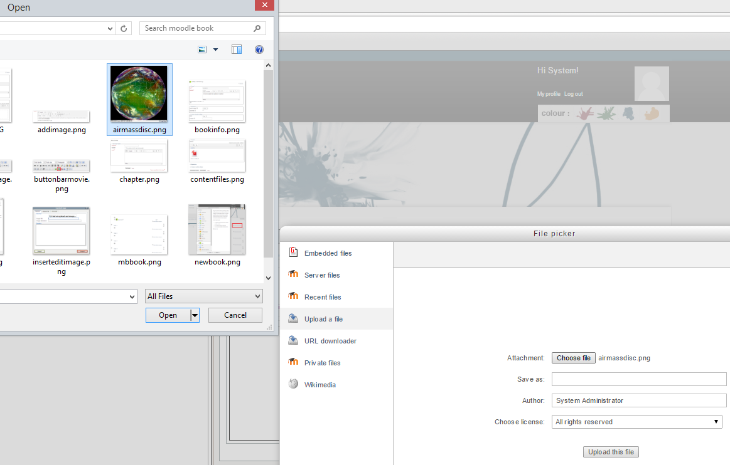Pick the first red colour theme
Viewport: 730px width, 465px height.
585,113
